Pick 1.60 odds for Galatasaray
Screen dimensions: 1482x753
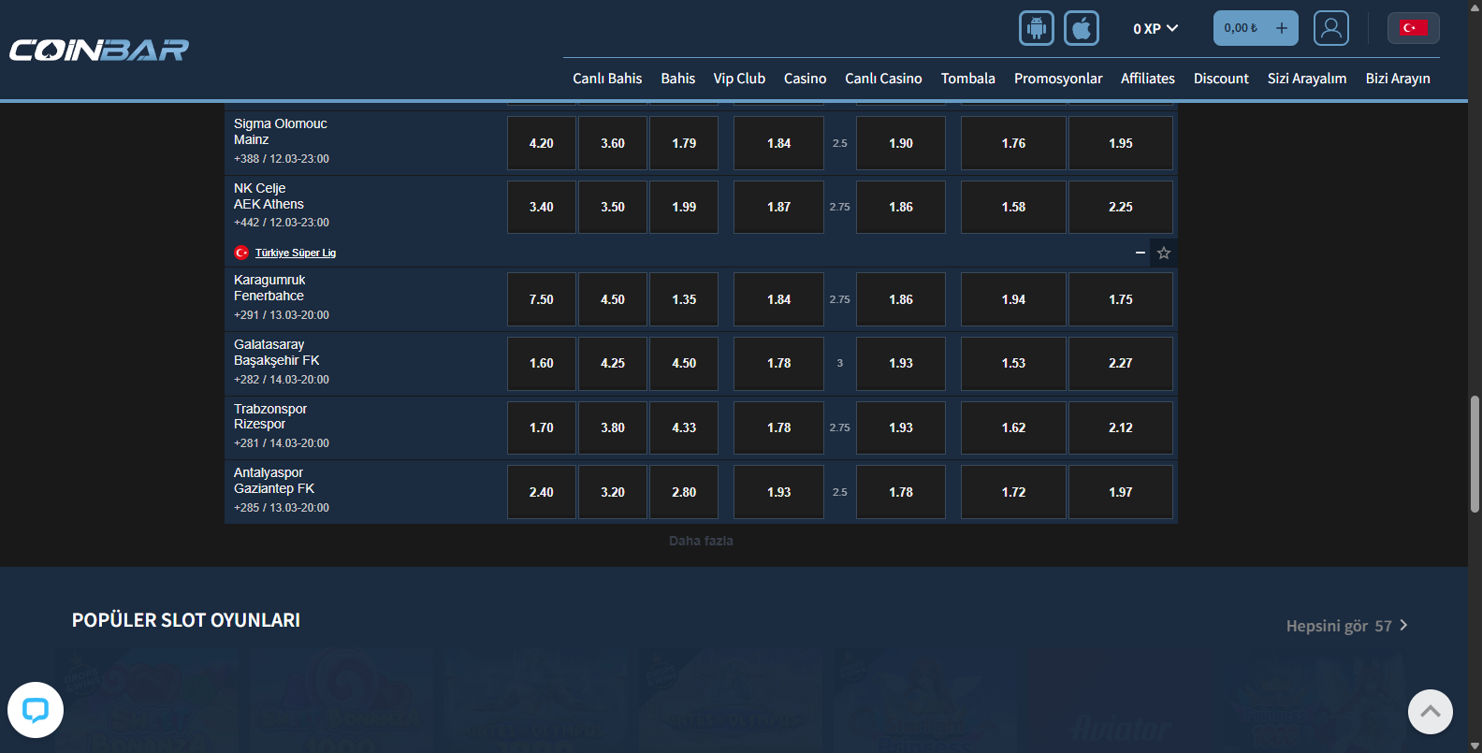pyautogui.click(x=541, y=363)
